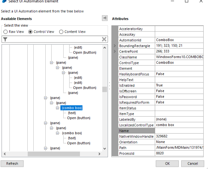Select the Raw View radio button

coord(5,32)
